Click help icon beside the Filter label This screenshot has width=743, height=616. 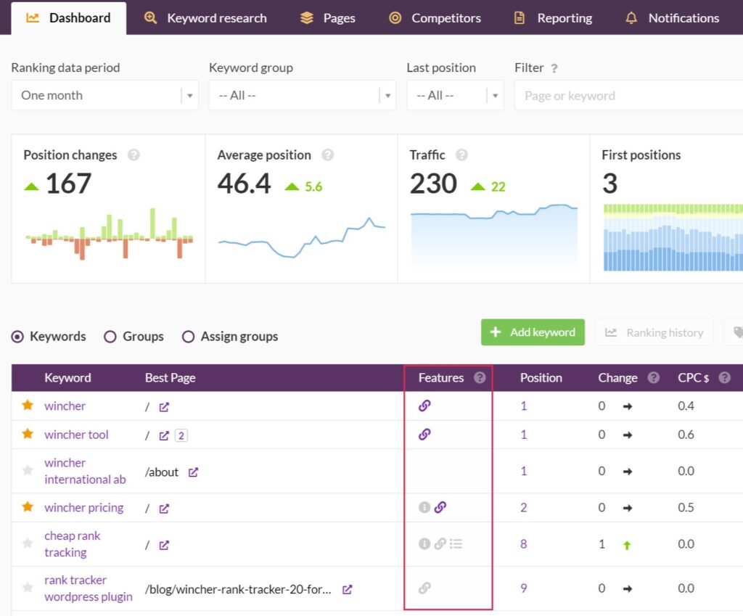tap(554, 68)
